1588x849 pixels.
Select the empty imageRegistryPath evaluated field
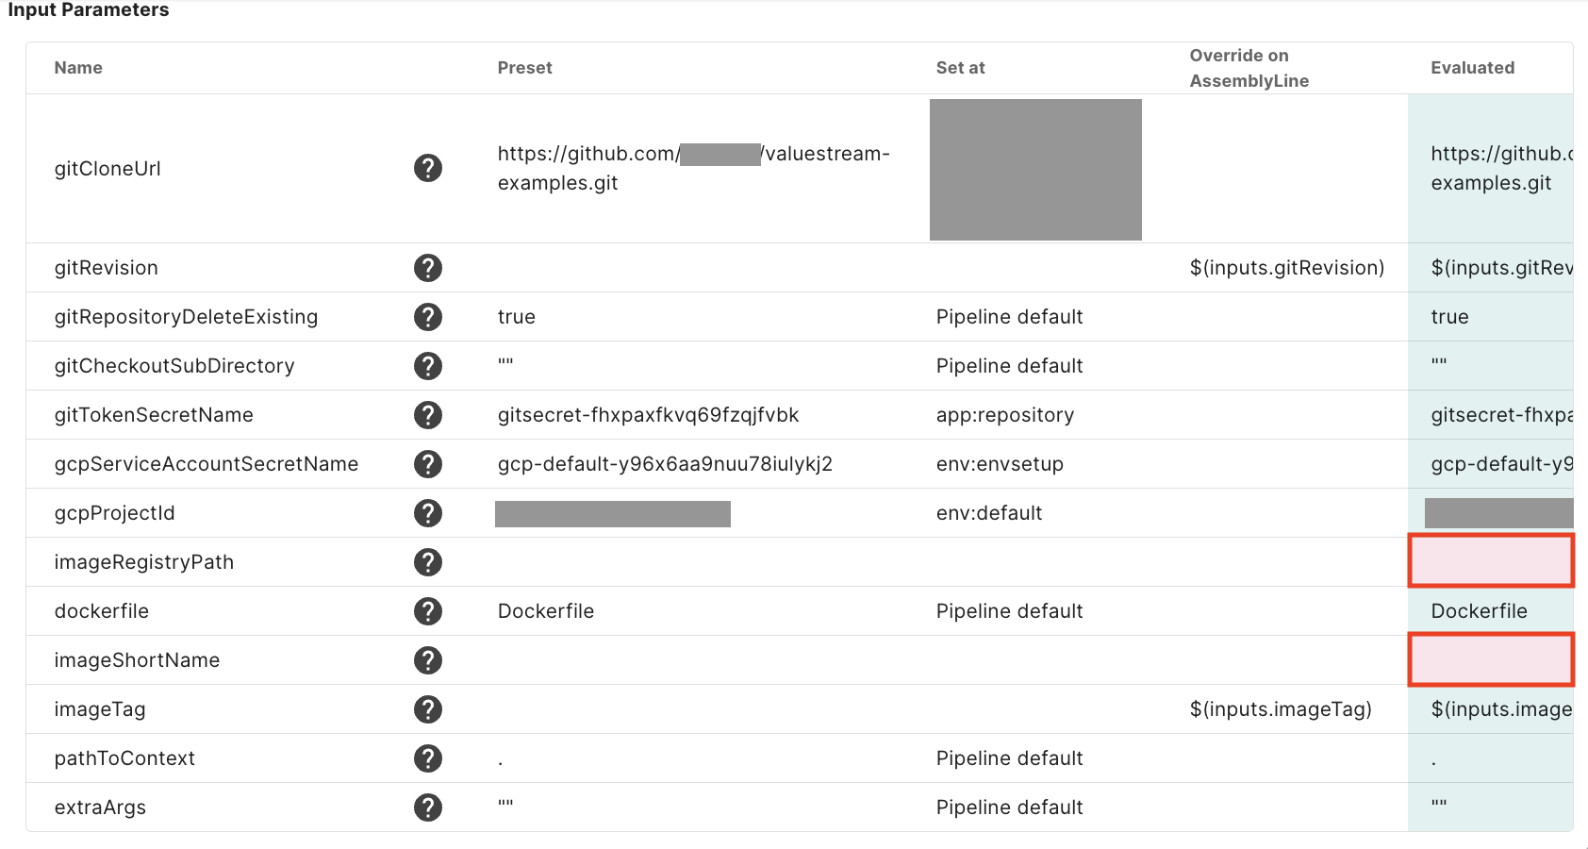(x=1491, y=561)
